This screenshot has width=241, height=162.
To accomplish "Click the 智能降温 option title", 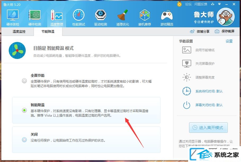I will (x=38, y=105).
